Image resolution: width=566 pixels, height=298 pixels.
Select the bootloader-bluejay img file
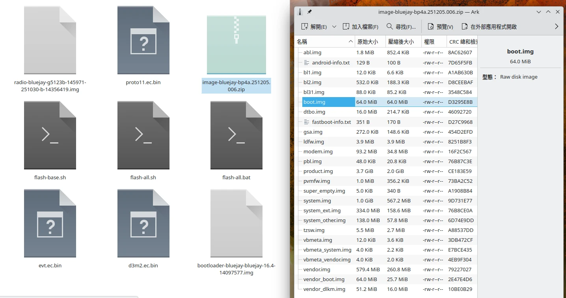(236, 223)
